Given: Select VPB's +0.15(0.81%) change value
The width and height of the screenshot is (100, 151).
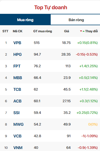Looking at the screenshot, I should 87,43.
